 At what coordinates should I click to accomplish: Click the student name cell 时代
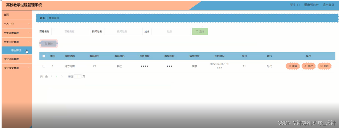pyautogui.click(x=269, y=66)
